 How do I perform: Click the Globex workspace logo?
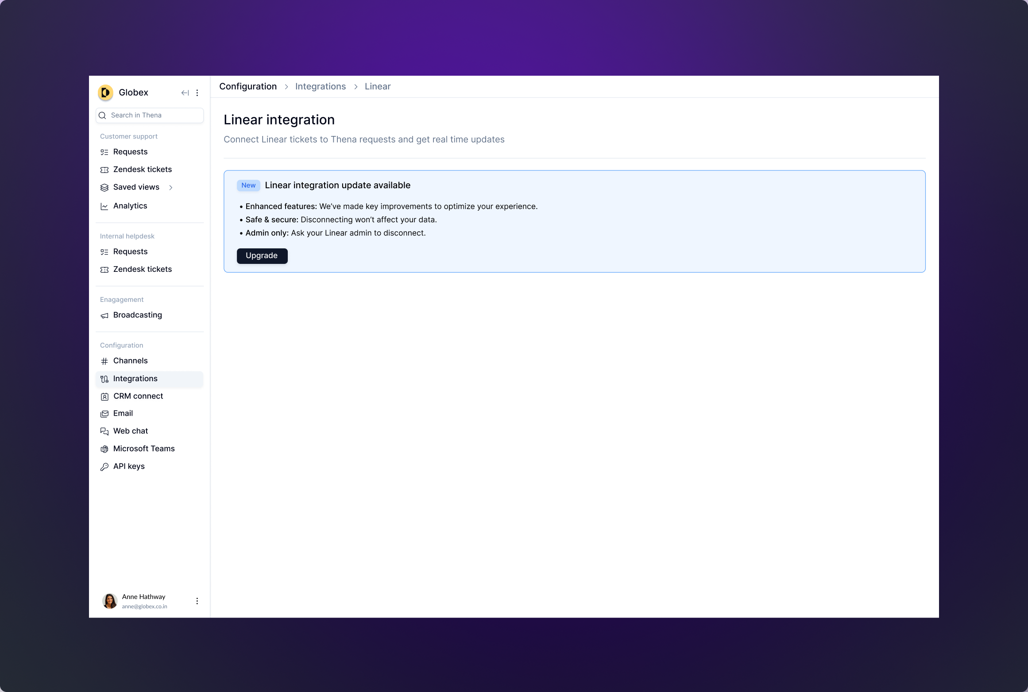(x=105, y=93)
